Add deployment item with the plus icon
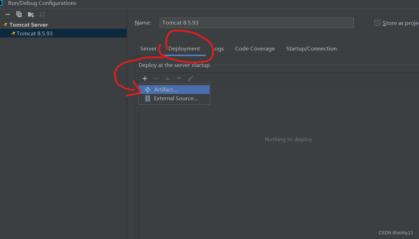 (x=145, y=78)
